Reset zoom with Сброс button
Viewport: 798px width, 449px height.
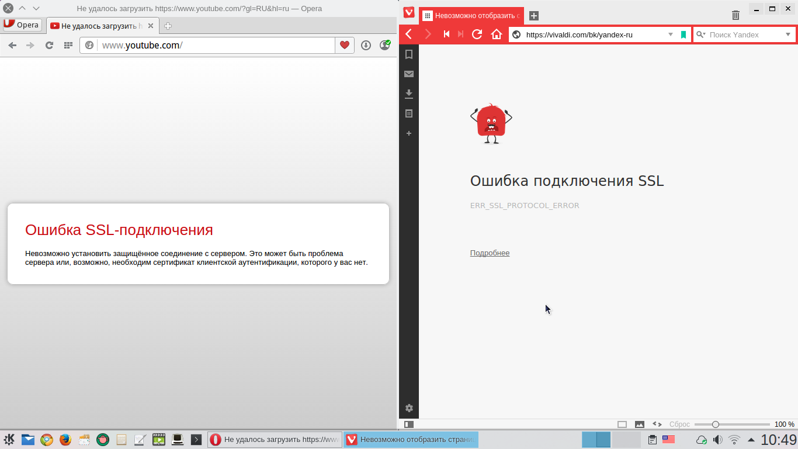pos(679,424)
